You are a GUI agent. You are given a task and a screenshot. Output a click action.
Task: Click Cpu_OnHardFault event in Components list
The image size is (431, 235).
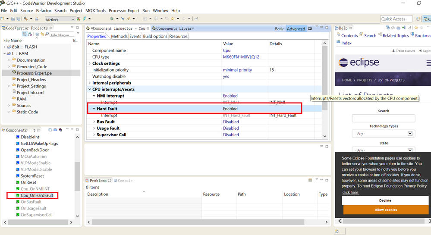pos(37,195)
